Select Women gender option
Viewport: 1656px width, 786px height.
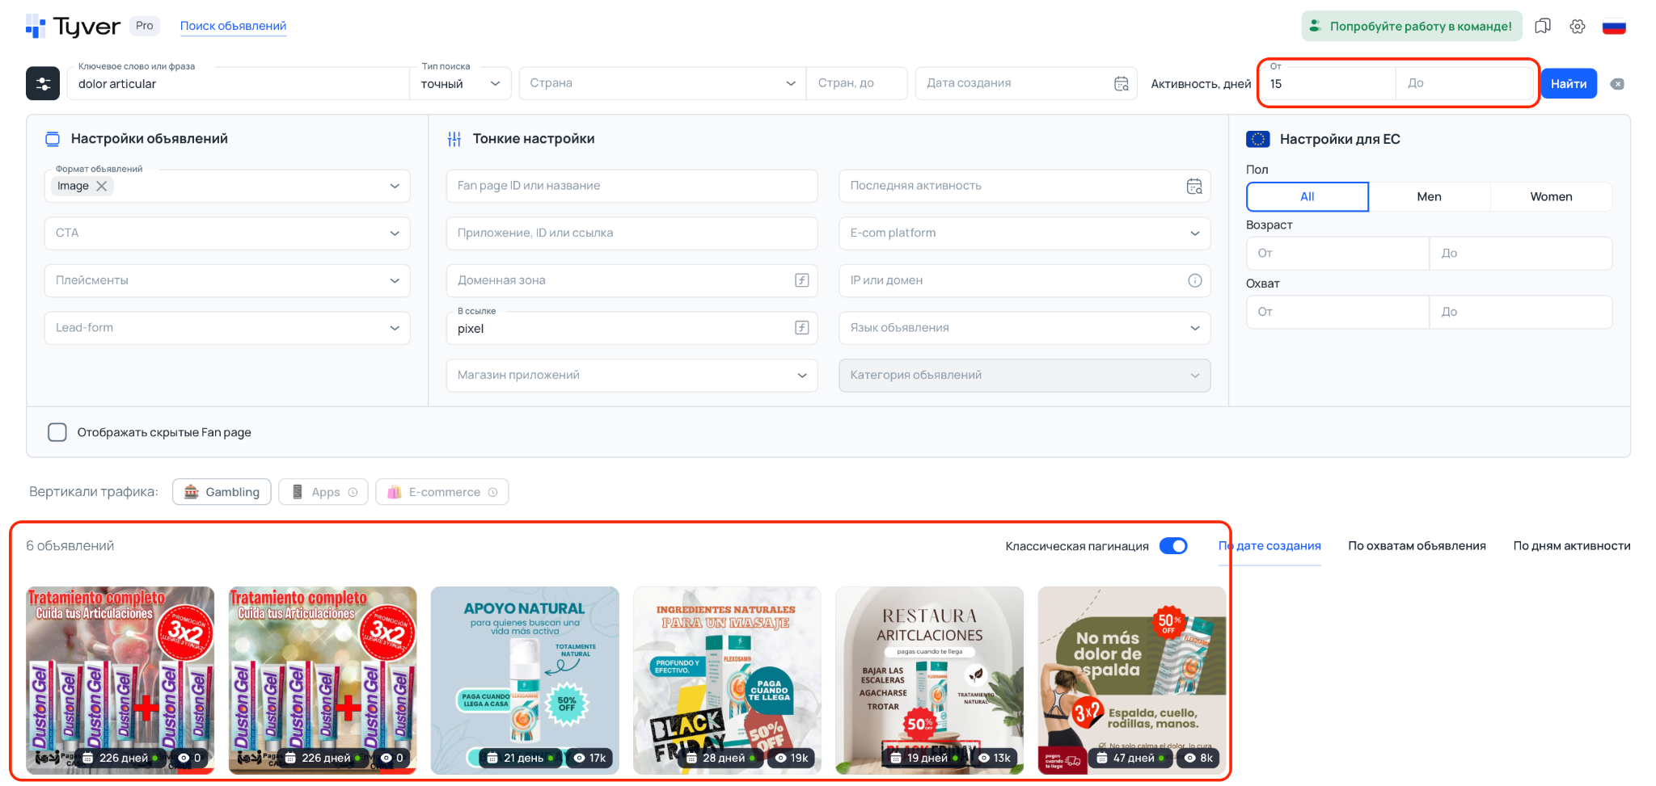pos(1551,196)
